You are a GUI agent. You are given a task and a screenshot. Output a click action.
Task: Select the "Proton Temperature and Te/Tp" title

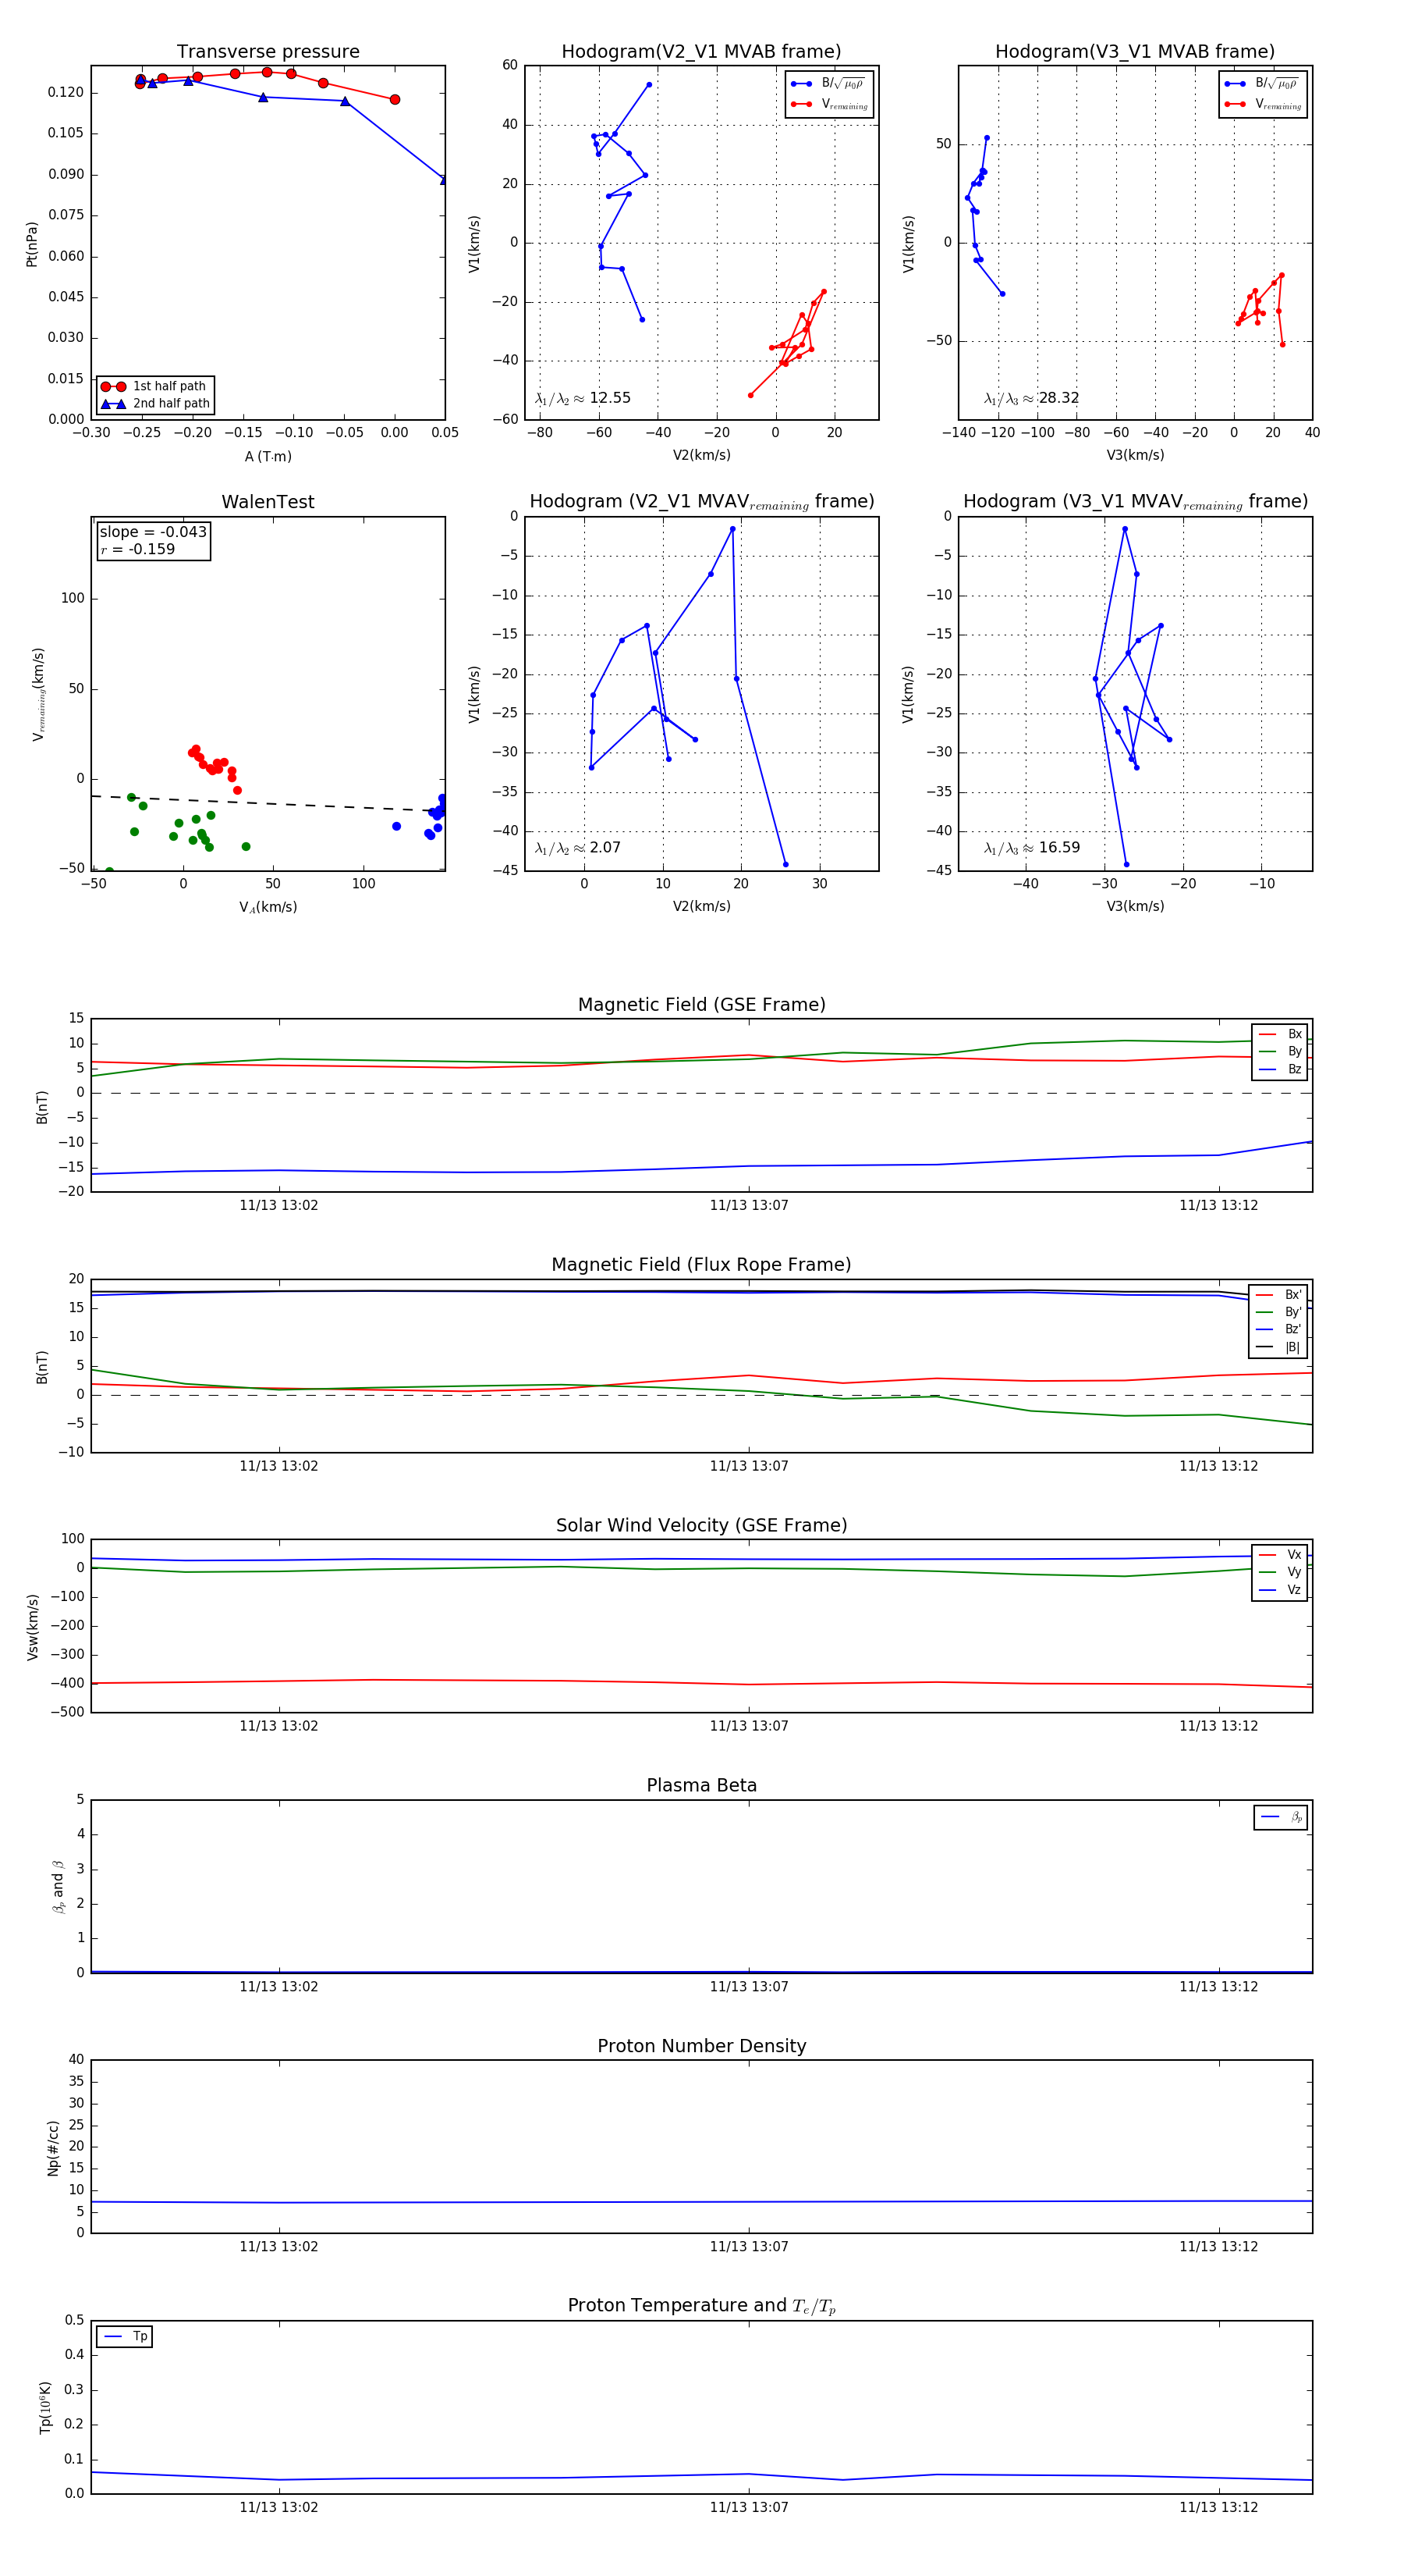tap(701, 2306)
